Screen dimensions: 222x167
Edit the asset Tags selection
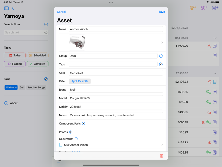tap(161, 64)
